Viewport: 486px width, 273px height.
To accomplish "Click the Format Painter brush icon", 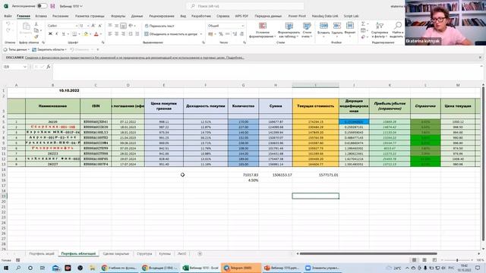I will click(x=36, y=37).
